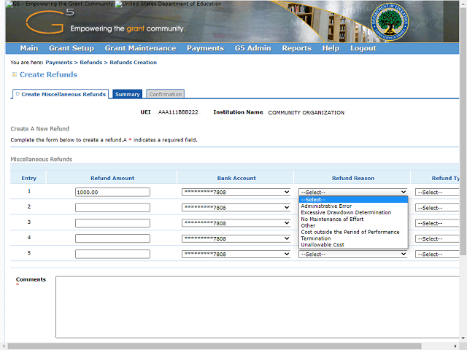Expand Refund Reason dropdown for entry 5
Screen dimensions: 467x350
(x=353, y=254)
